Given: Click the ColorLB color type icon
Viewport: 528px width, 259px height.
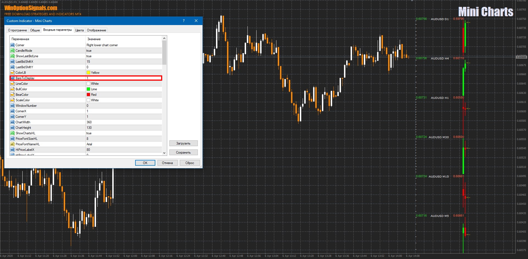Looking at the screenshot, I should click(x=12, y=73).
